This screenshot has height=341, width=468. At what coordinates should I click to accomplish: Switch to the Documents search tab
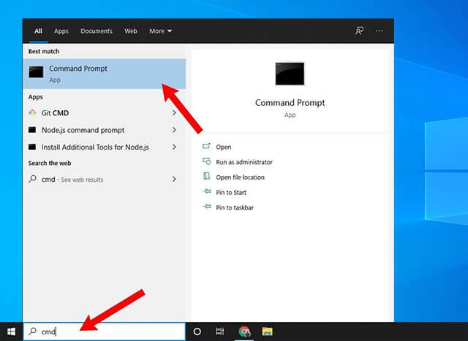click(97, 31)
